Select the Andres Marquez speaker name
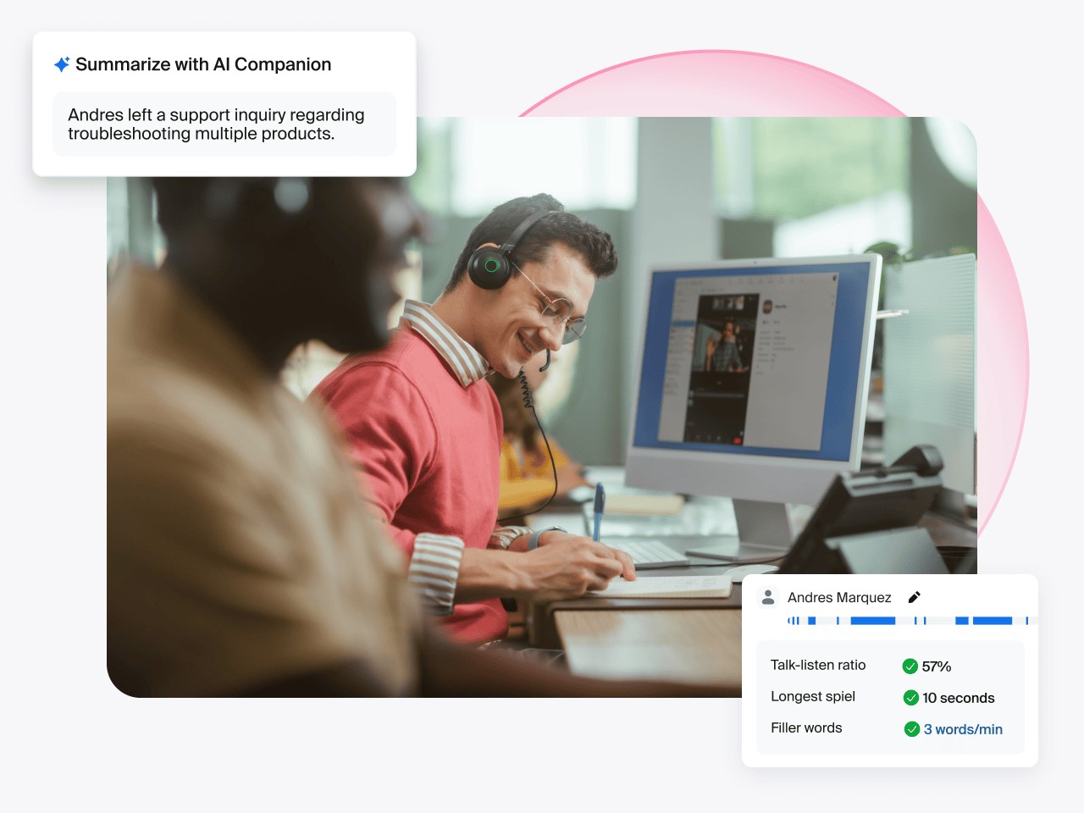This screenshot has width=1084, height=813. point(839,597)
